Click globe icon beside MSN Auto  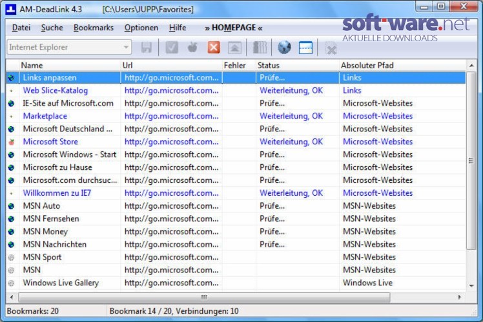pos(12,206)
